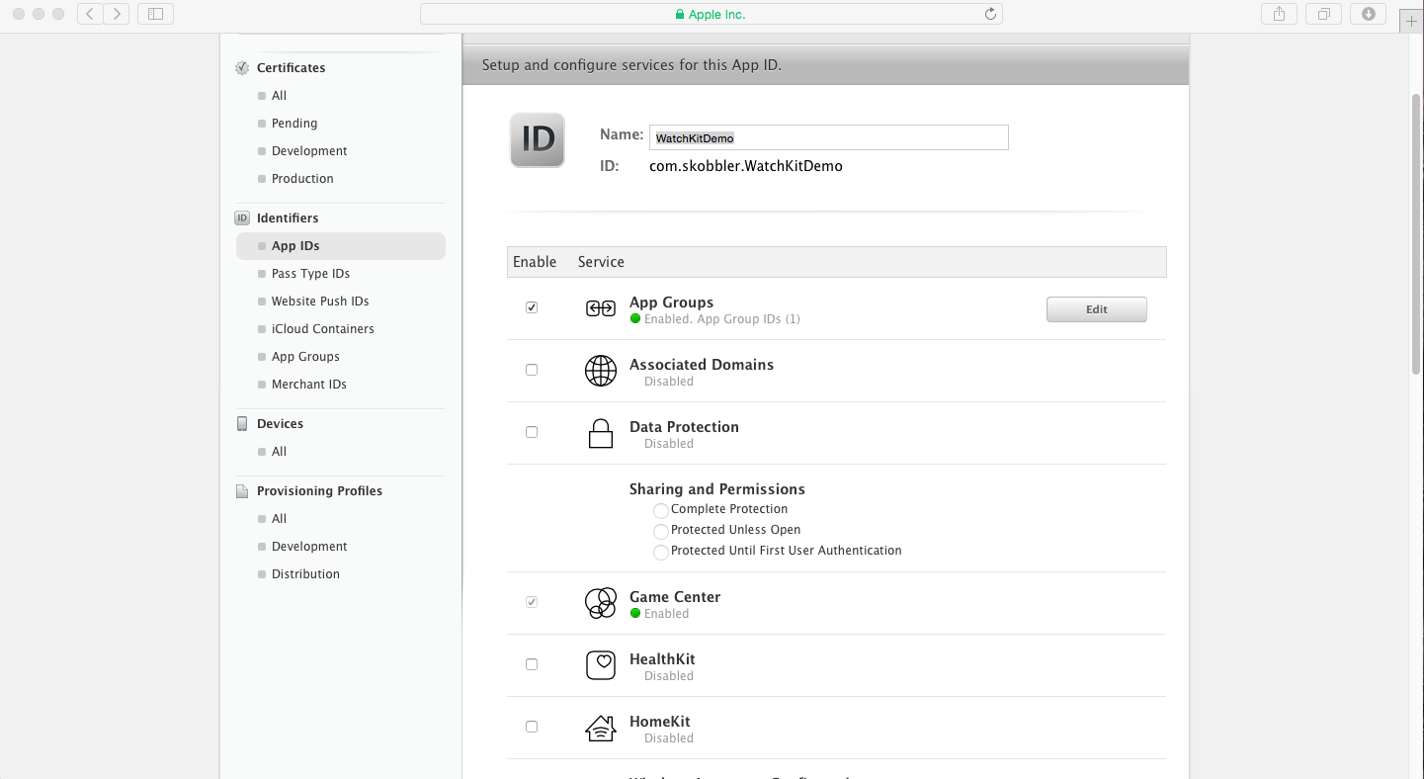Click the Associated Domains globe icon
Viewport: 1424px width, 779px height.
click(601, 371)
